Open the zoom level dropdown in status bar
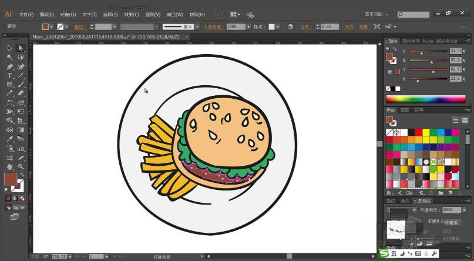474x261 pixels. 70,256
